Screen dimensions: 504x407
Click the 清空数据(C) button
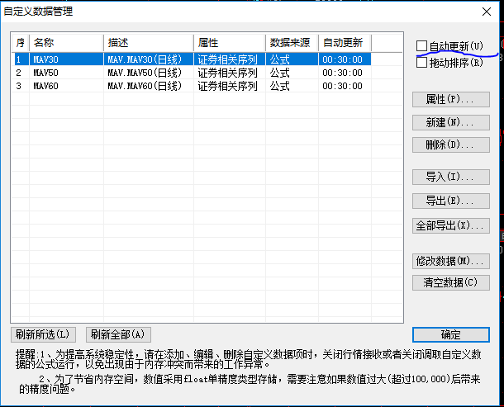click(451, 282)
